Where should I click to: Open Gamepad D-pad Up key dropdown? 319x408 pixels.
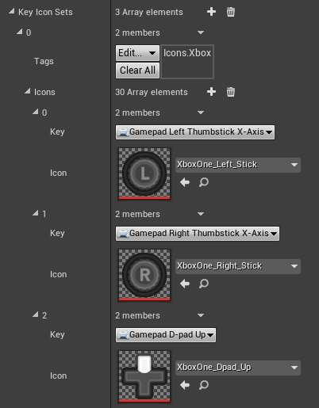coord(166,335)
